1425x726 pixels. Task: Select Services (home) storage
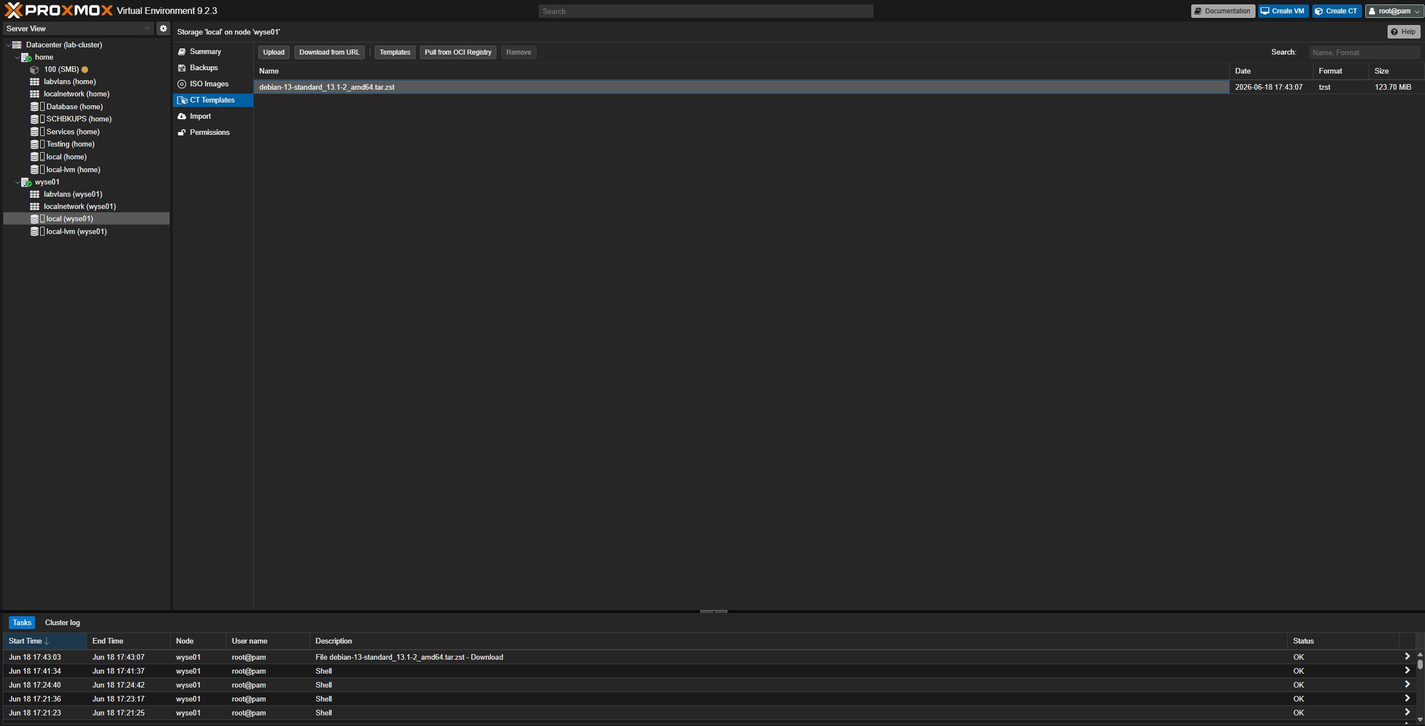73,132
